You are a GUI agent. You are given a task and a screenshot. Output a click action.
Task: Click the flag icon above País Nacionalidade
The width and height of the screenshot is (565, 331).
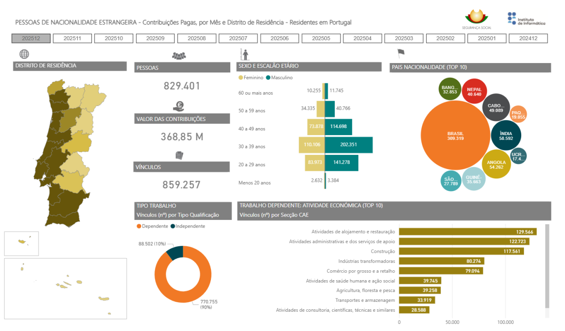(401, 53)
